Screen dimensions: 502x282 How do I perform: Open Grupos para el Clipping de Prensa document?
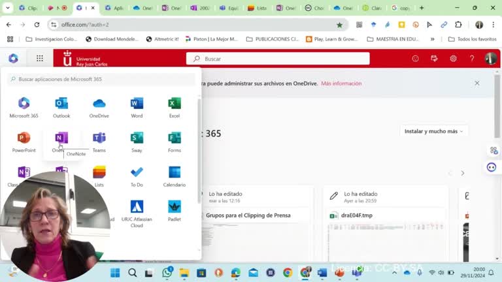[x=248, y=215]
